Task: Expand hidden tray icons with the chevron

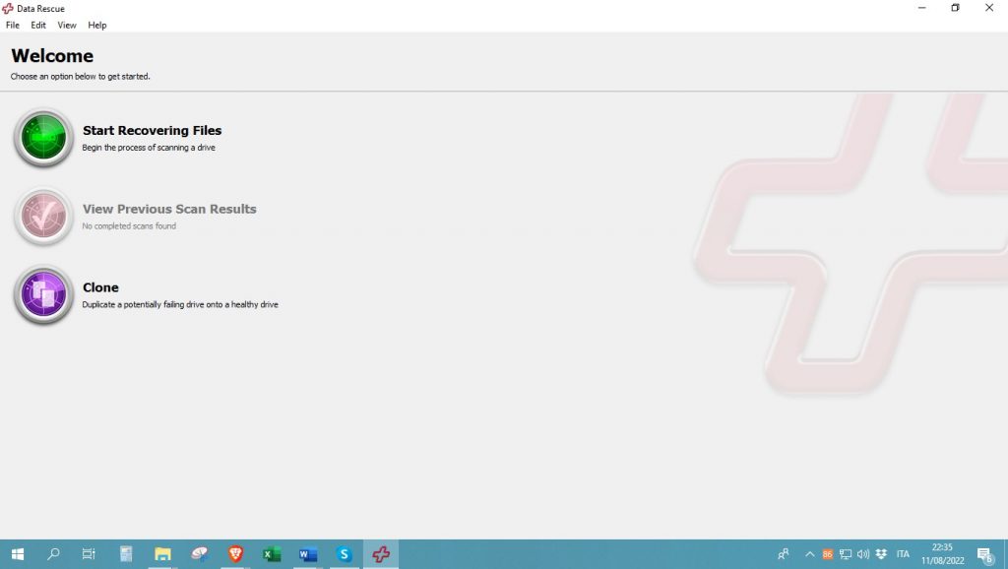Action: click(x=809, y=553)
